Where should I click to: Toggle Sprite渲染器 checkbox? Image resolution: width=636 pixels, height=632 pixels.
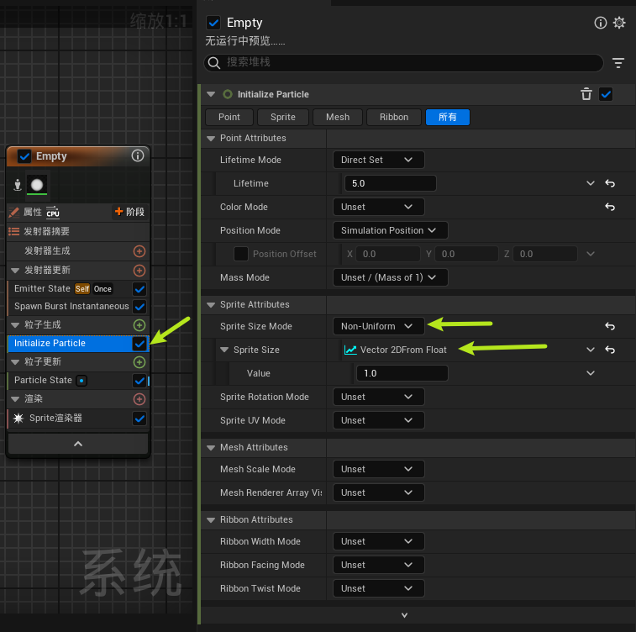[139, 419]
